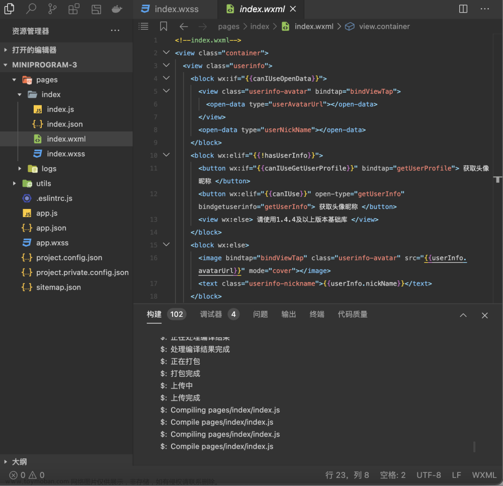Select index.wxml in the file tree
Image resolution: width=503 pixels, height=486 pixels.
pos(66,139)
